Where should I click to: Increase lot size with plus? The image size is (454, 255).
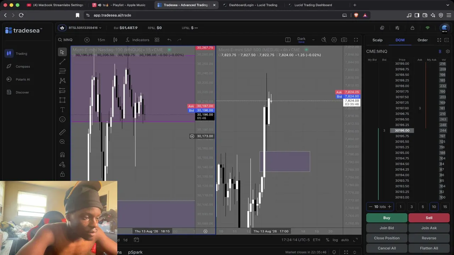389,207
